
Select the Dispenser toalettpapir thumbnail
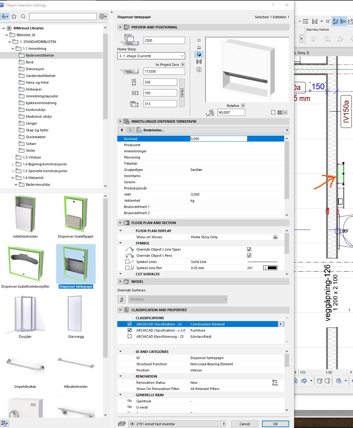click(76, 216)
